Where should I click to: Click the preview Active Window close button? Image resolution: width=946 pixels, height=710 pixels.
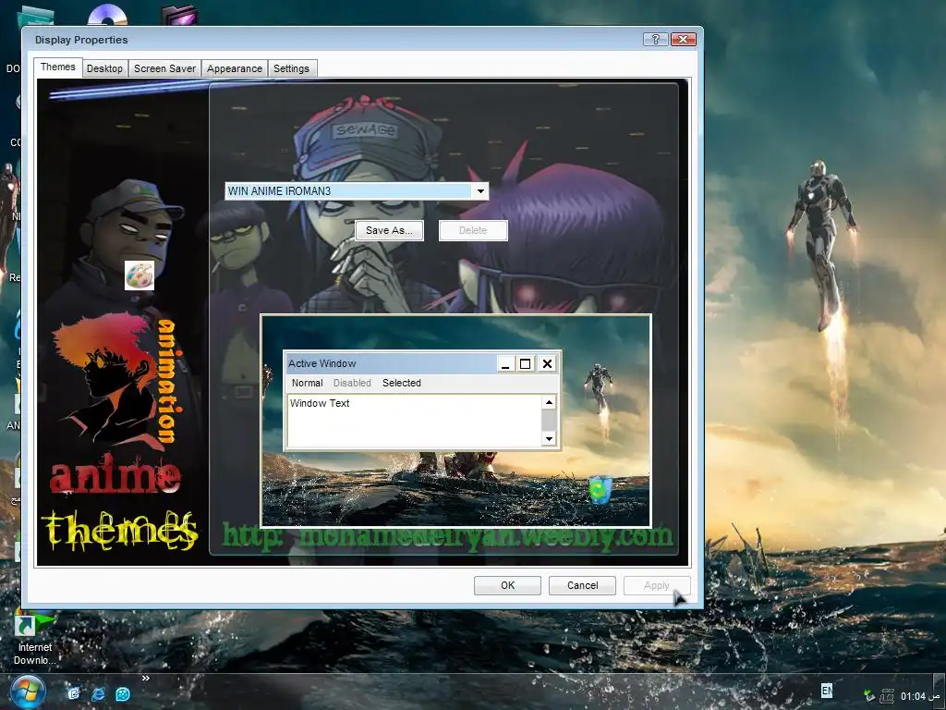pos(547,363)
